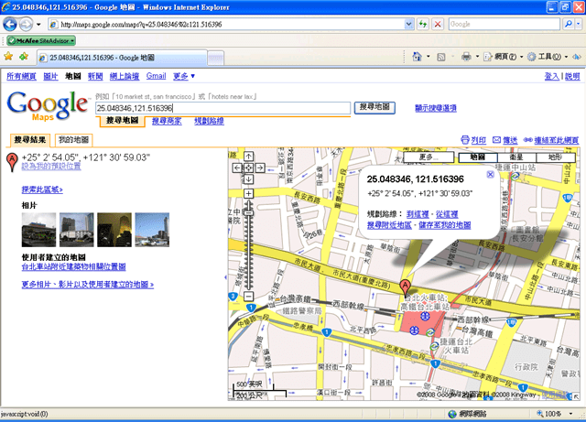Click the IE back navigation button
Image resolution: width=586 pixels, height=422 pixels.
[10, 25]
